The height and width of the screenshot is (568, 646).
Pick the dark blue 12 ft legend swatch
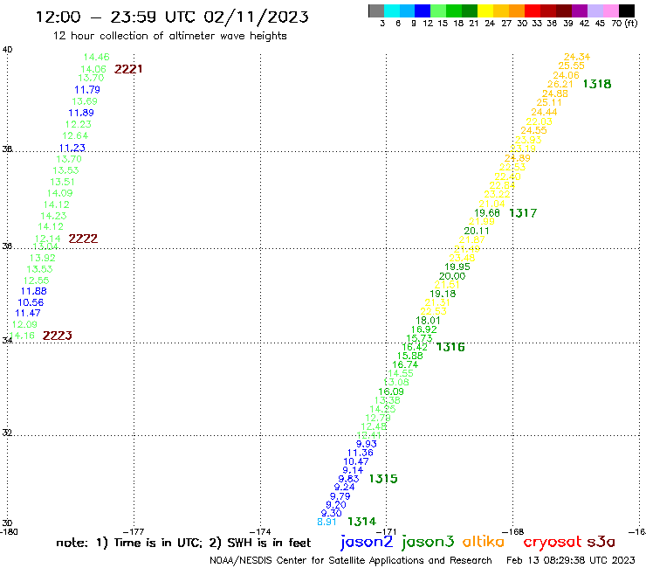click(423, 10)
